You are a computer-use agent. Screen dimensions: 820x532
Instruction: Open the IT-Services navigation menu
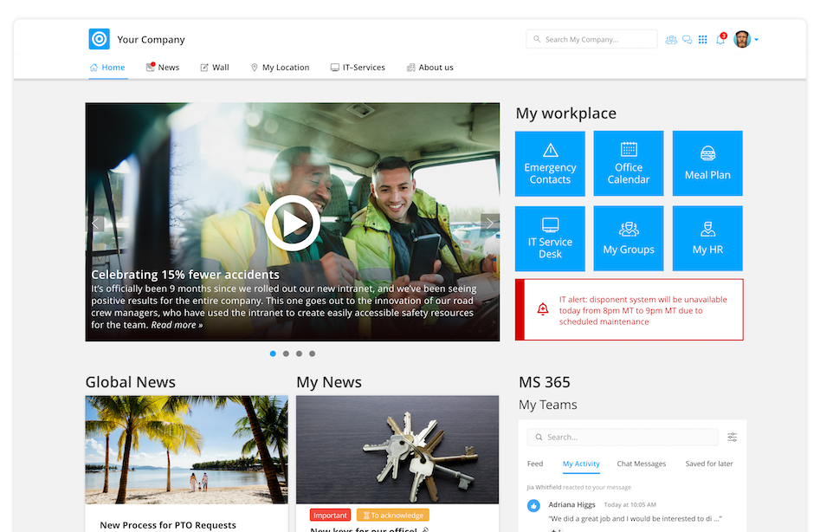[x=358, y=68]
